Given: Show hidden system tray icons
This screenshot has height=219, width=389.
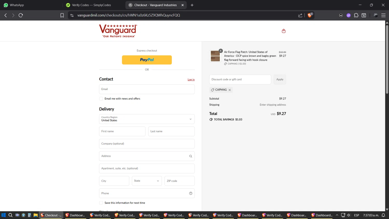Looking at the screenshot, I should (337, 215).
